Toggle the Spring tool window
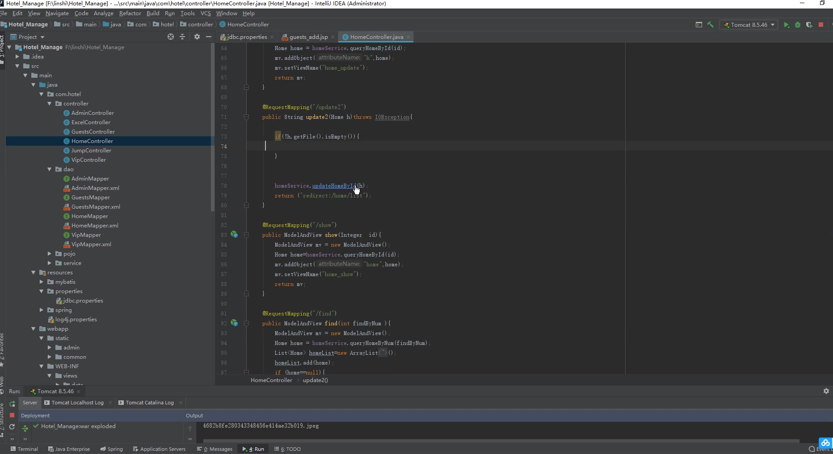Image resolution: width=833 pixels, height=454 pixels. 111,449
